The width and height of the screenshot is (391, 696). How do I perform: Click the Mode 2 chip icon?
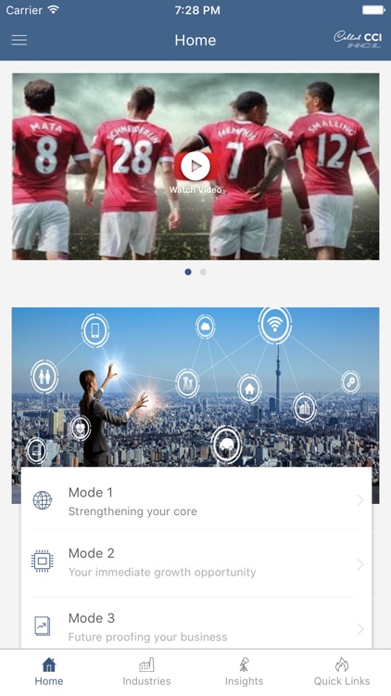click(x=43, y=561)
